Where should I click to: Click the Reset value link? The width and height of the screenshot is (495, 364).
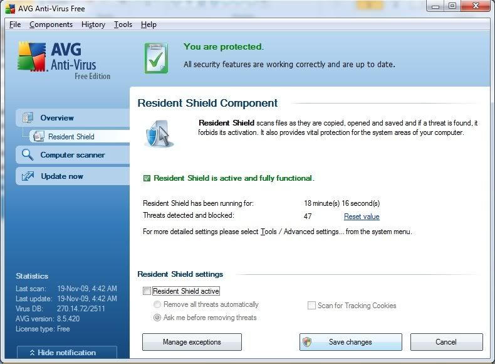(362, 217)
